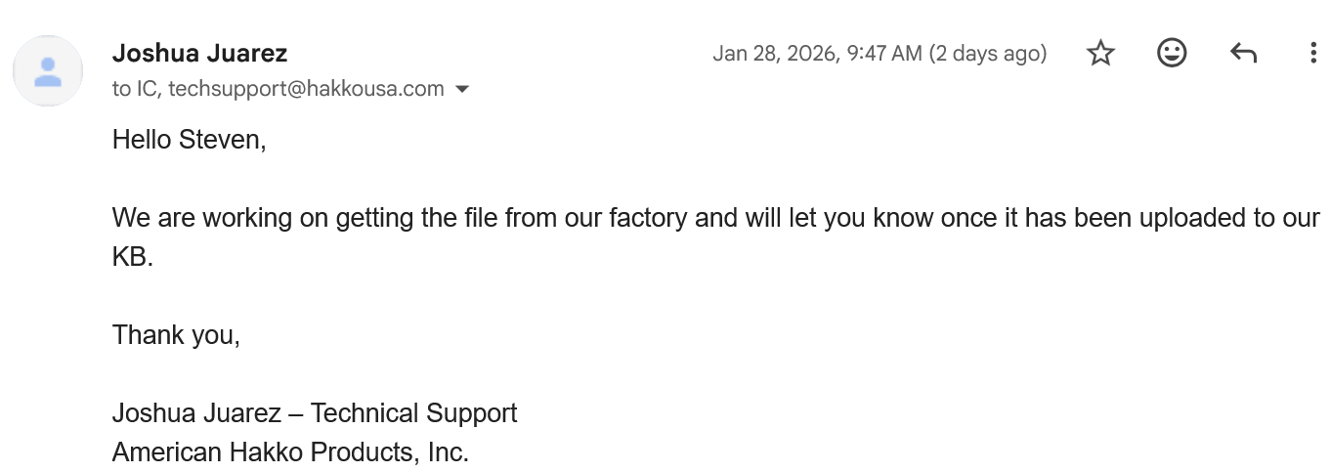Click "Technical Support" in the signature

(x=413, y=413)
